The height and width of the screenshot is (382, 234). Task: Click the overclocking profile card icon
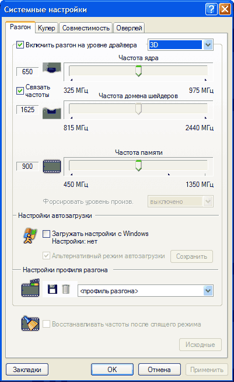pyautogui.click(x=30, y=288)
